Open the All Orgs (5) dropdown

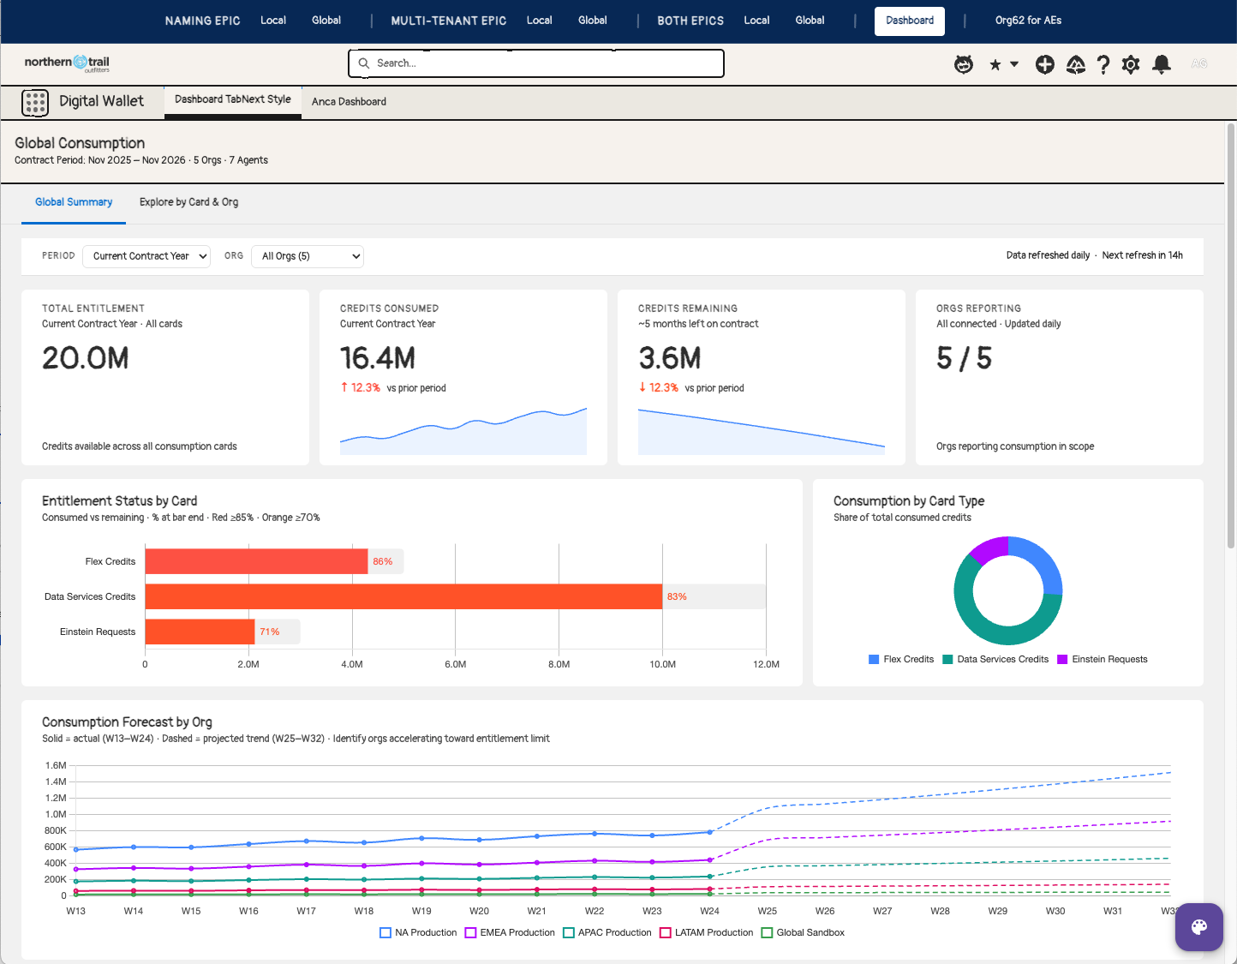click(x=308, y=256)
